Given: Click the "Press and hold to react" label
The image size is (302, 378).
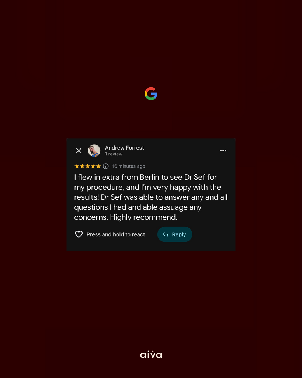Looking at the screenshot, I should (x=116, y=234).
